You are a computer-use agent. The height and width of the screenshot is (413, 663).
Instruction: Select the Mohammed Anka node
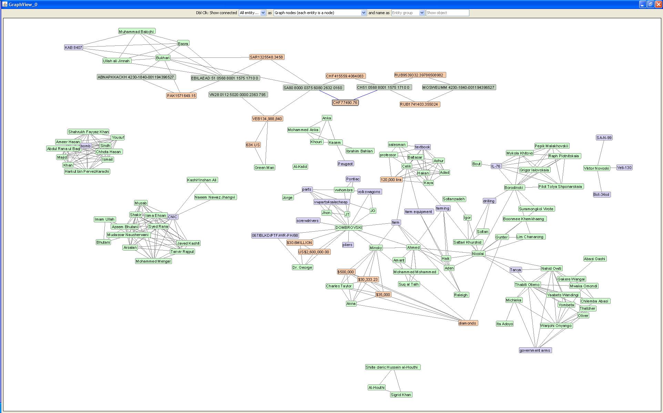pos(304,130)
